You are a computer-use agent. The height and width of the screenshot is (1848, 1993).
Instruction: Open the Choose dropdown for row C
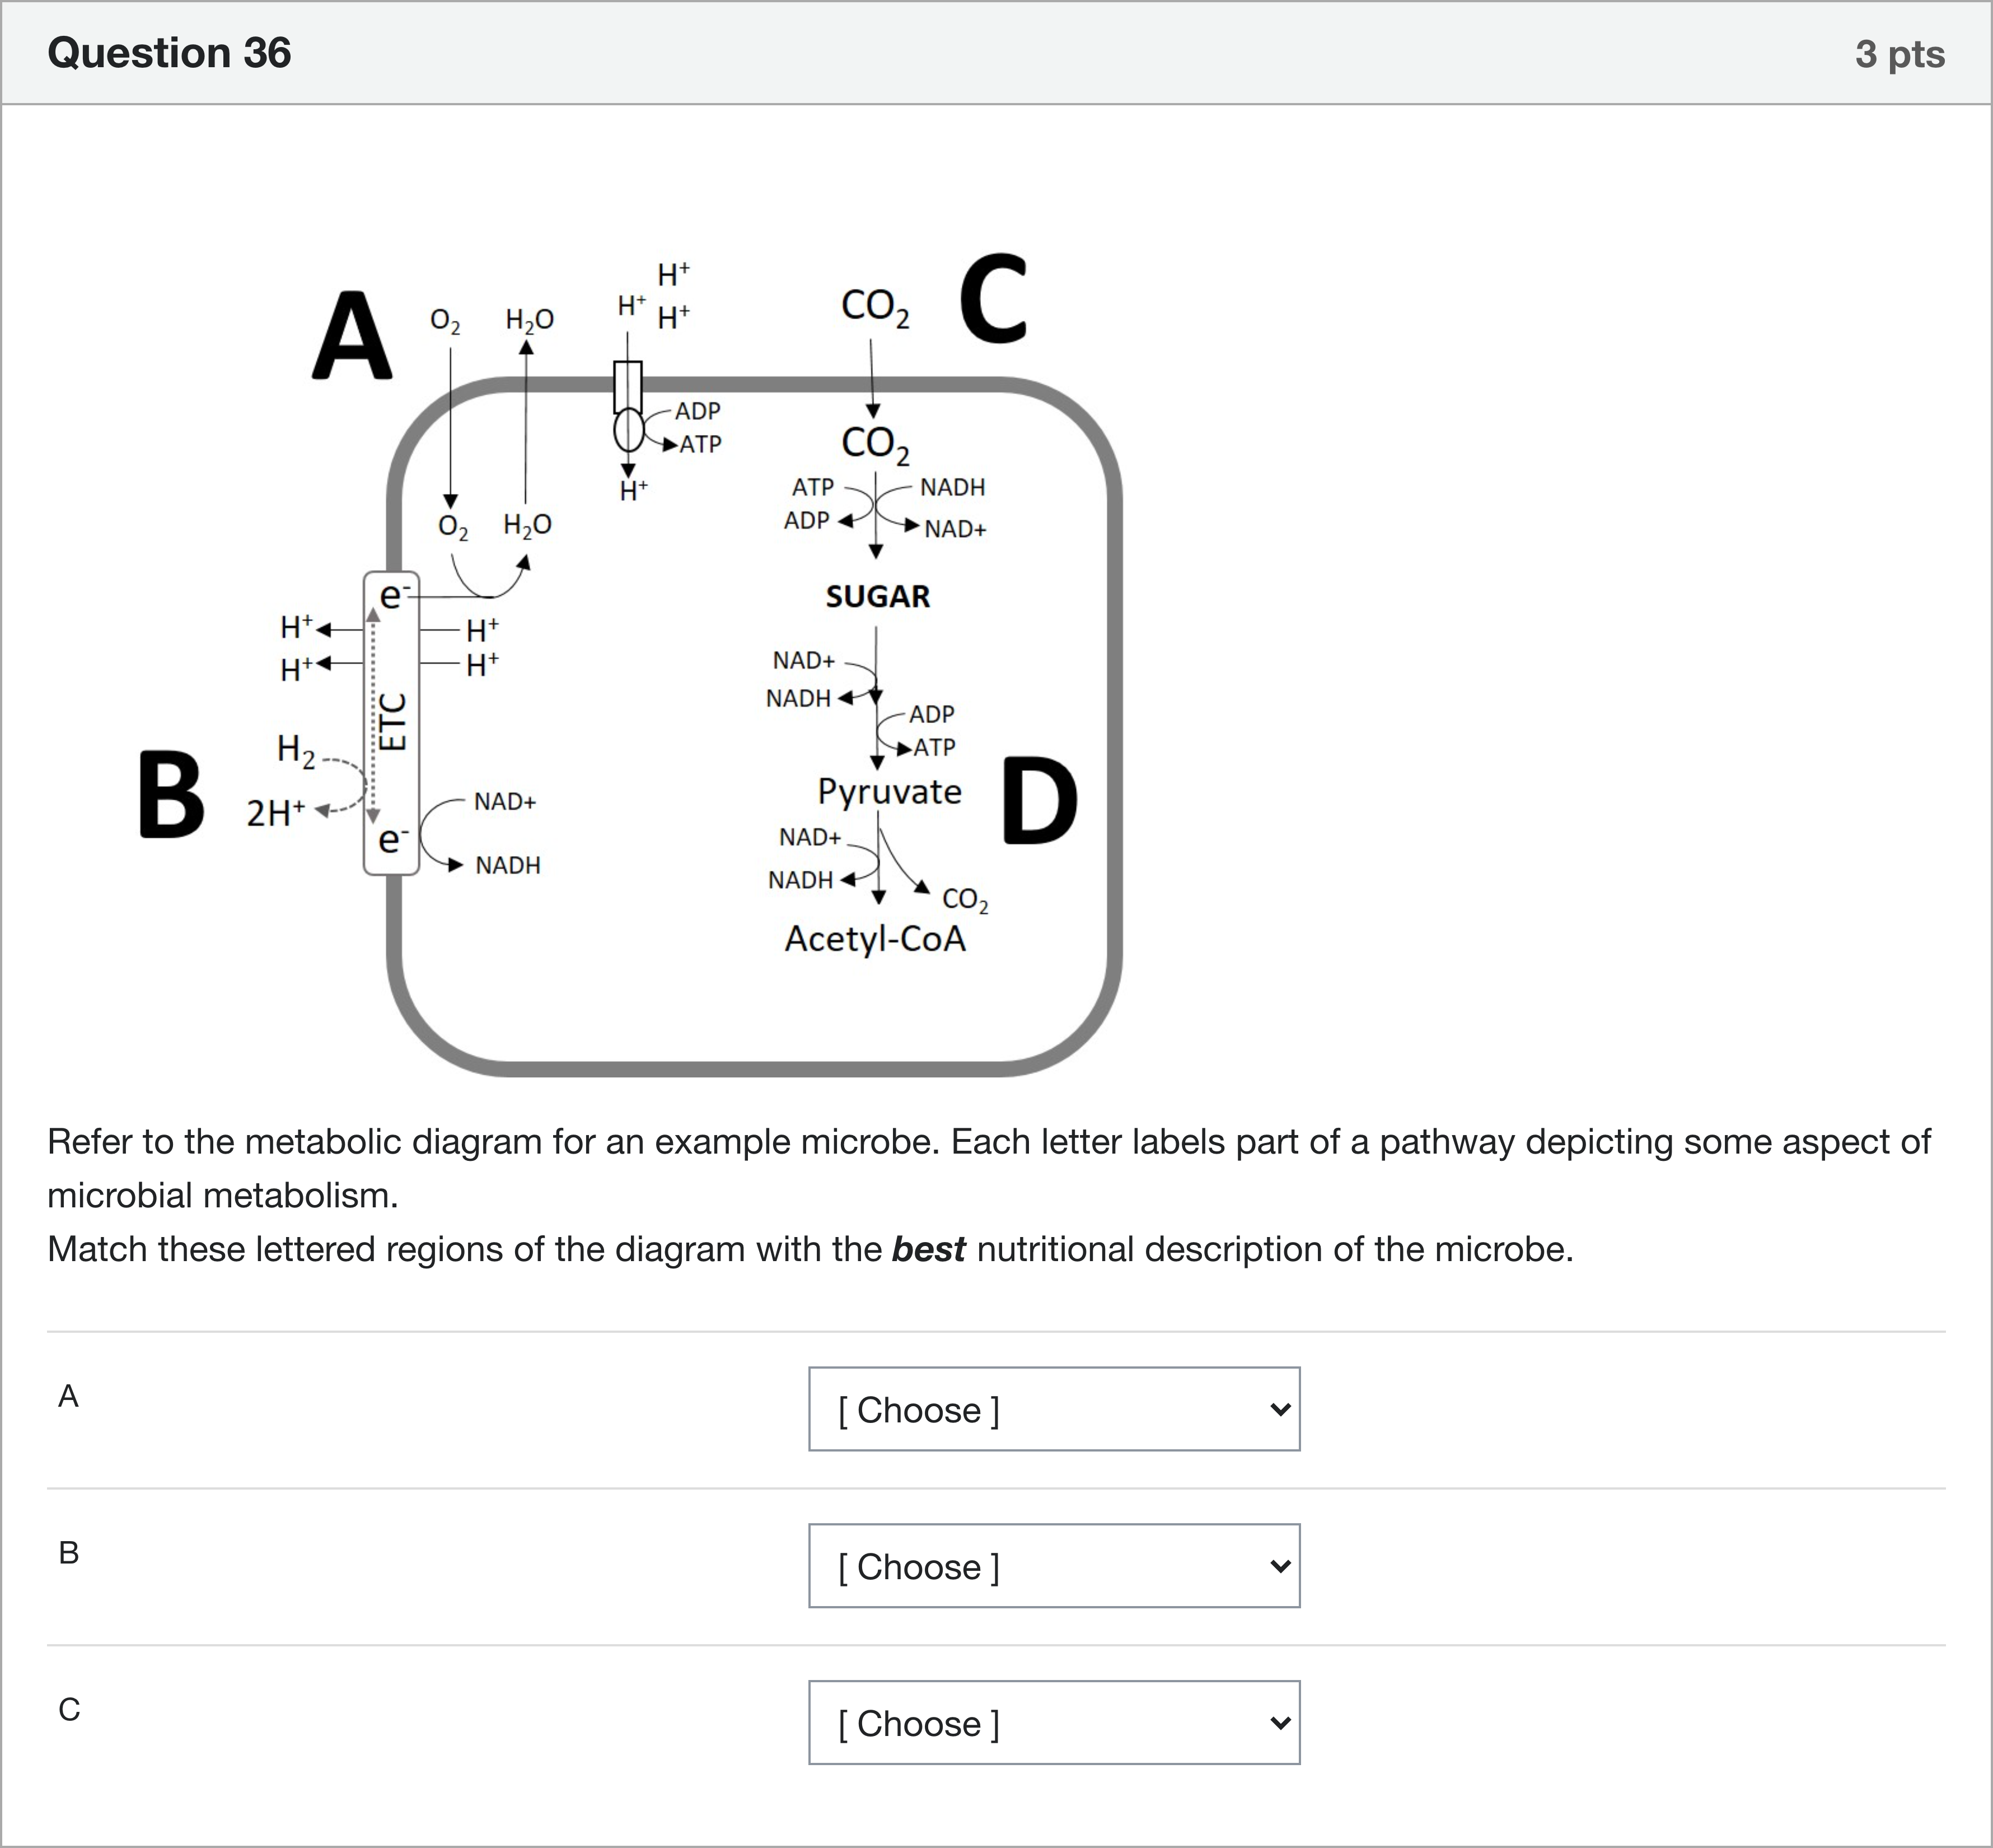click(x=1055, y=1723)
